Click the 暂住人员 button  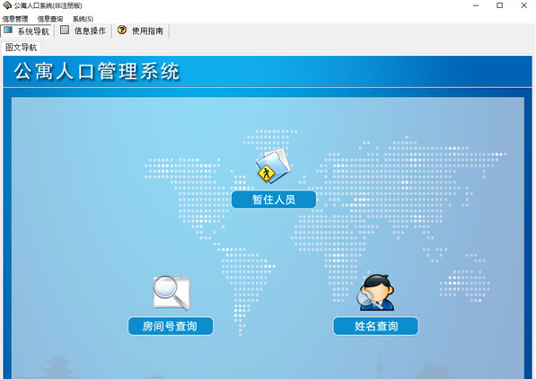point(274,199)
